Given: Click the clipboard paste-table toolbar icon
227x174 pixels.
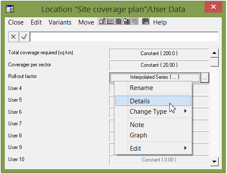Looking at the screenshot, I should [x=145, y=22].
